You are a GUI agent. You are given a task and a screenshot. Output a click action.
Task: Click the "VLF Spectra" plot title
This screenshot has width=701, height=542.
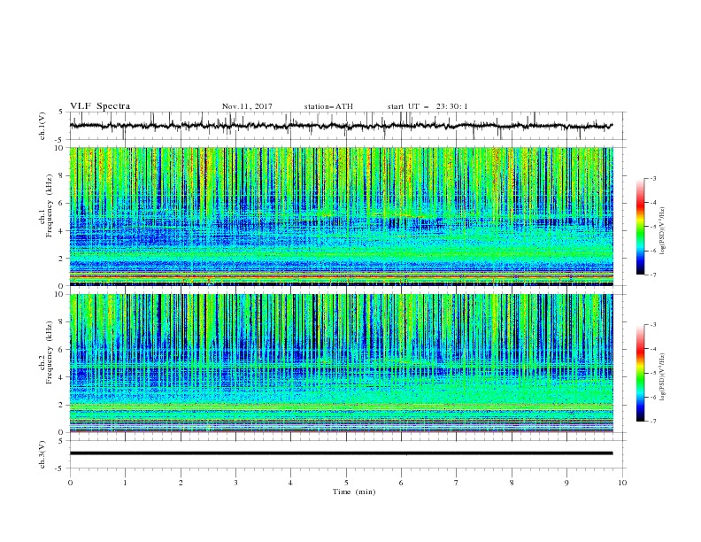click(100, 106)
